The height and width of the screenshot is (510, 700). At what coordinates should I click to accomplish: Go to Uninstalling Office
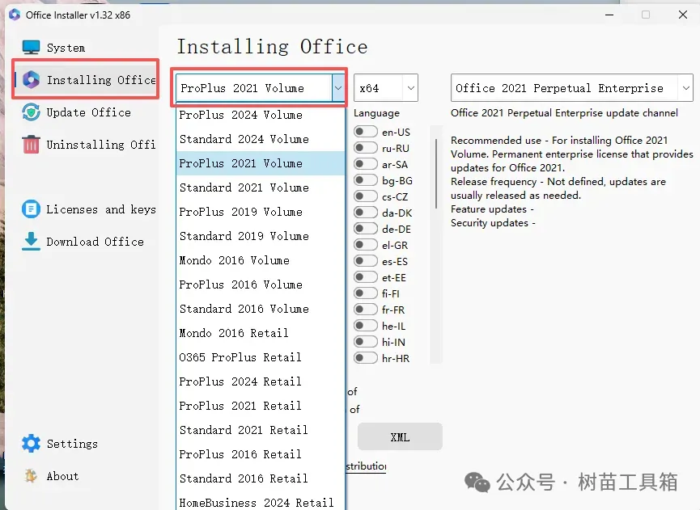click(x=101, y=145)
